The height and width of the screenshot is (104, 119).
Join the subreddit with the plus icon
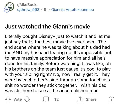point(7,10)
